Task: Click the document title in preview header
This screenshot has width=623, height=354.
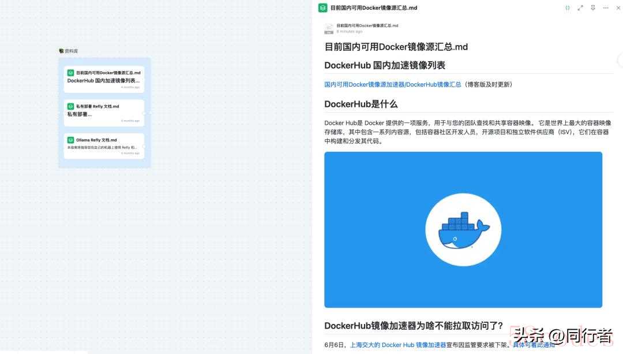Action: pyautogui.click(x=374, y=8)
